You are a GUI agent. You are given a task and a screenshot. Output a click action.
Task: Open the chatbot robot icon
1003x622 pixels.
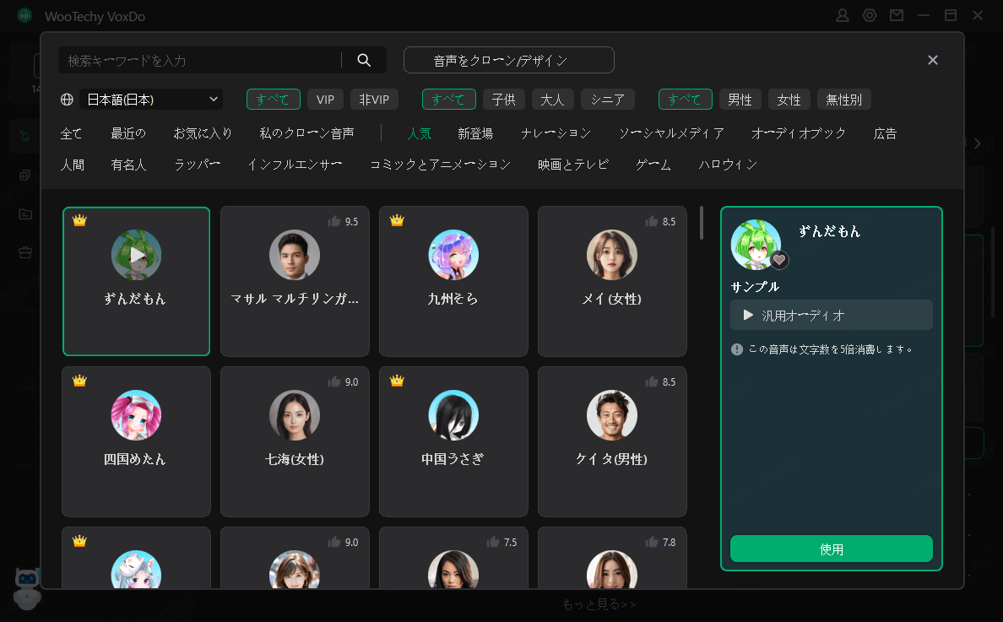click(27, 589)
